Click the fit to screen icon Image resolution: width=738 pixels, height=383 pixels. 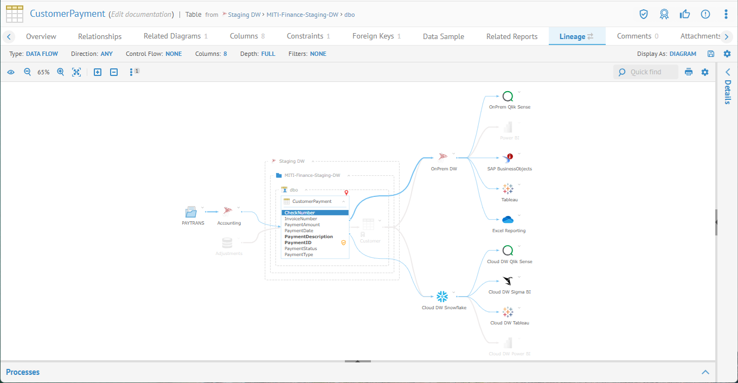click(76, 72)
